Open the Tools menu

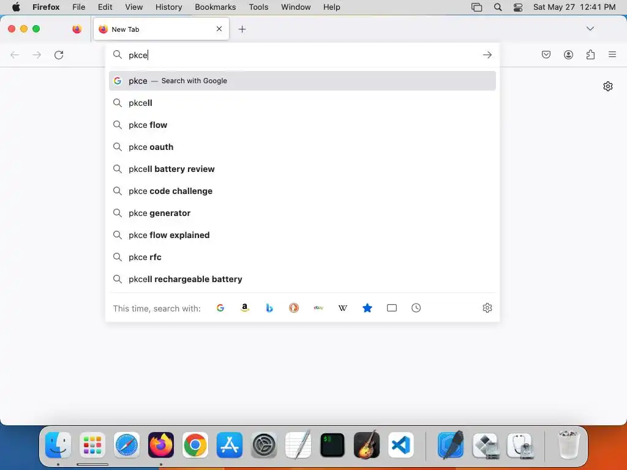258,7
